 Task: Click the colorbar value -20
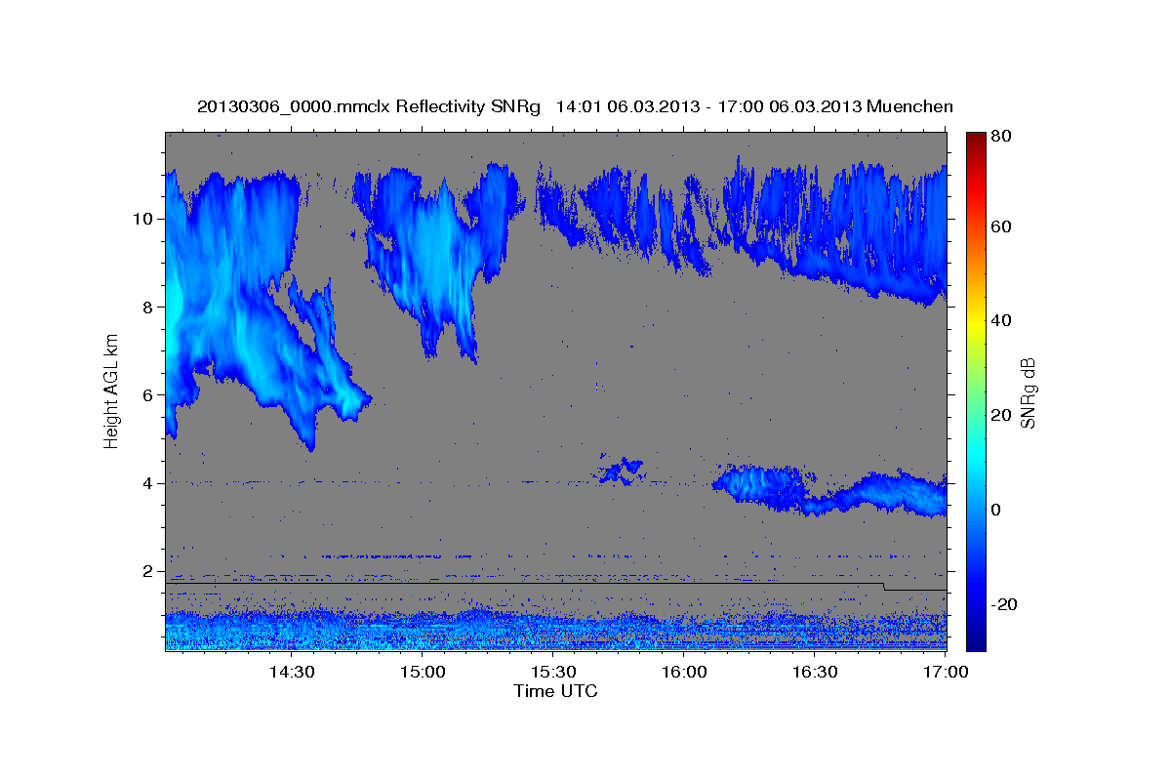(1002, 604)
